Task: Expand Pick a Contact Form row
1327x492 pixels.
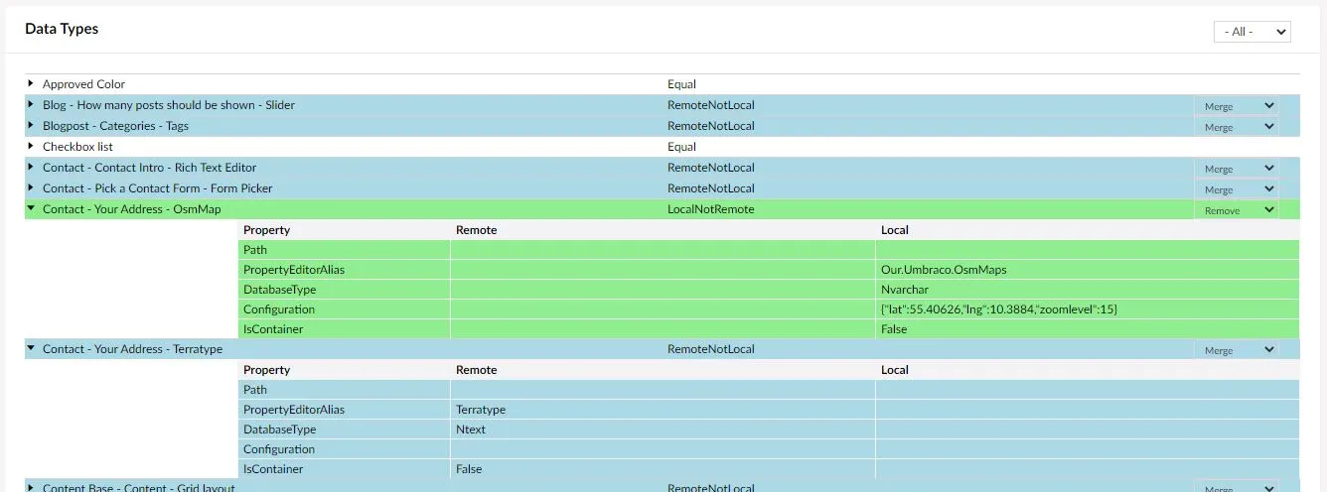Action: (x=31, y=188)
